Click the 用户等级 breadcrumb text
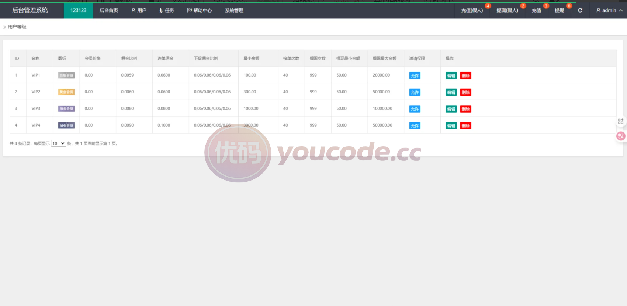 17,27
